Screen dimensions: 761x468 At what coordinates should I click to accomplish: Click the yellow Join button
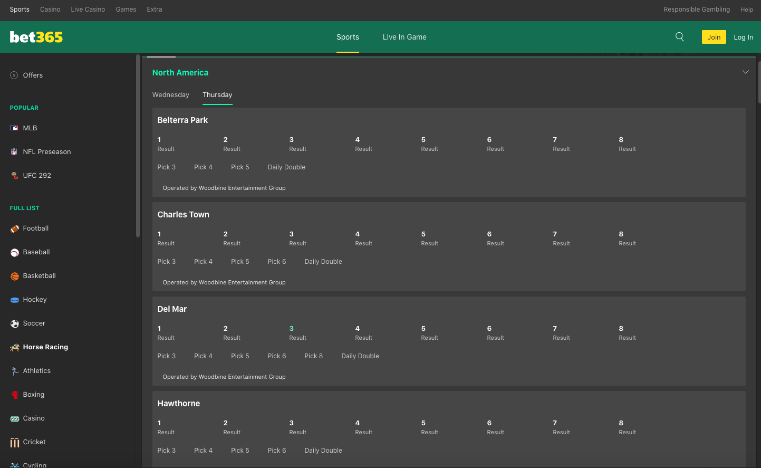(714, 37)
